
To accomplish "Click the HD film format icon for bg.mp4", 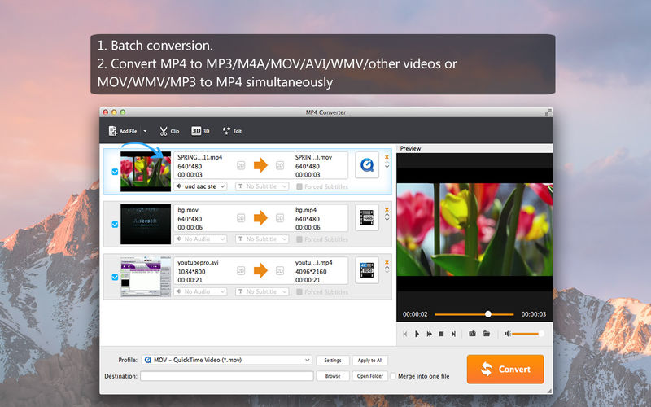I will pos(367,217).
